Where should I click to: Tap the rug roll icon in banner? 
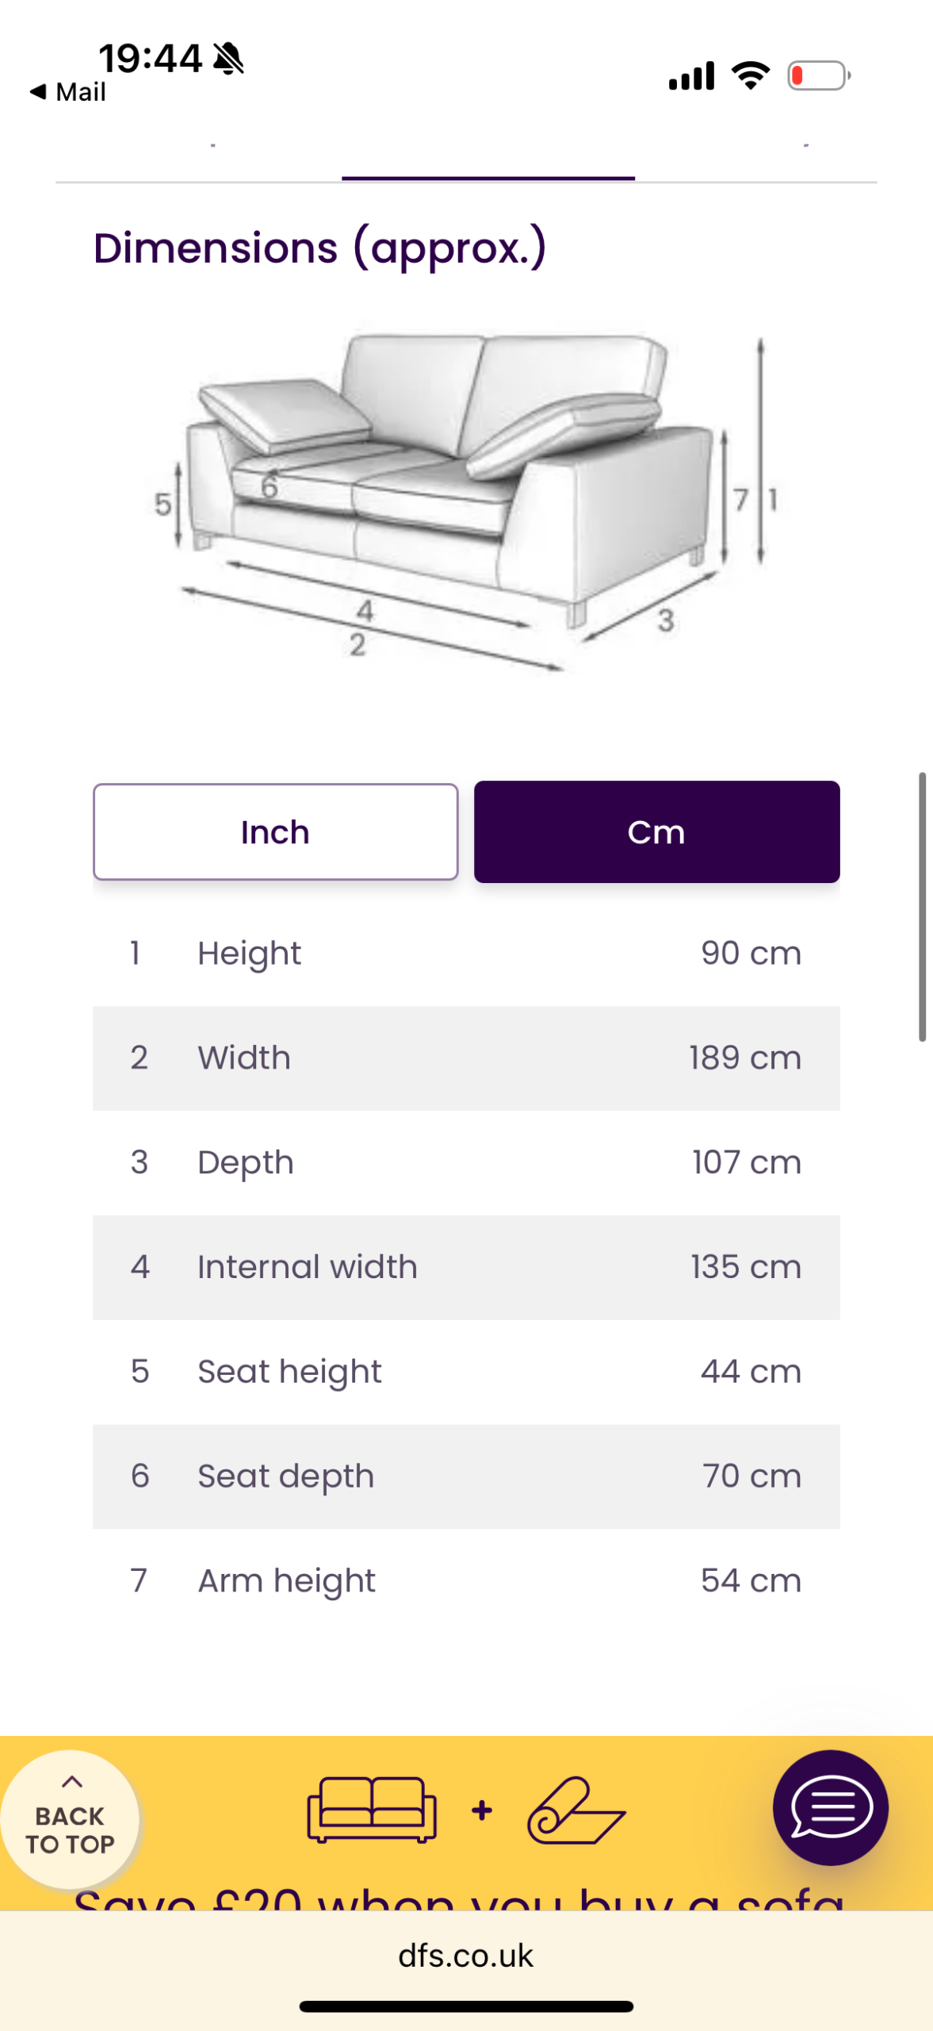coord(576,1810)
